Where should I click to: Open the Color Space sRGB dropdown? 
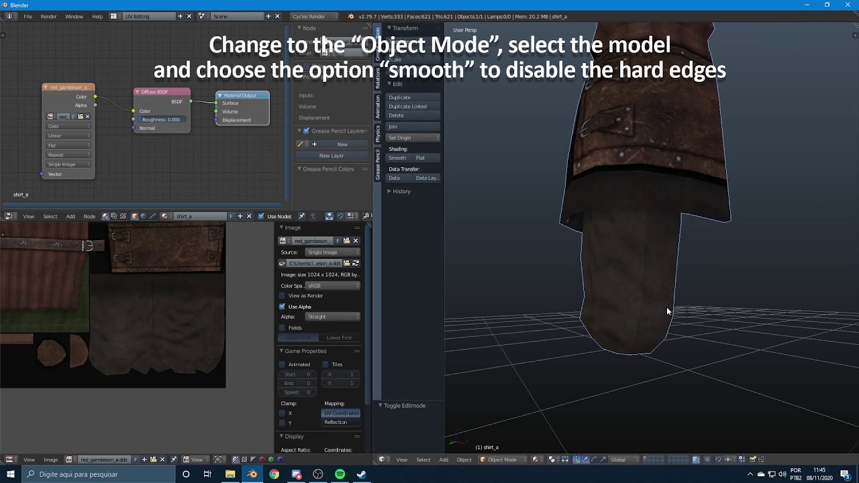click(x=332, y=286)
